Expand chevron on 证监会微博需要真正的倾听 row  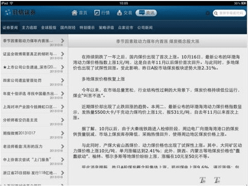[x=63, y=54]
